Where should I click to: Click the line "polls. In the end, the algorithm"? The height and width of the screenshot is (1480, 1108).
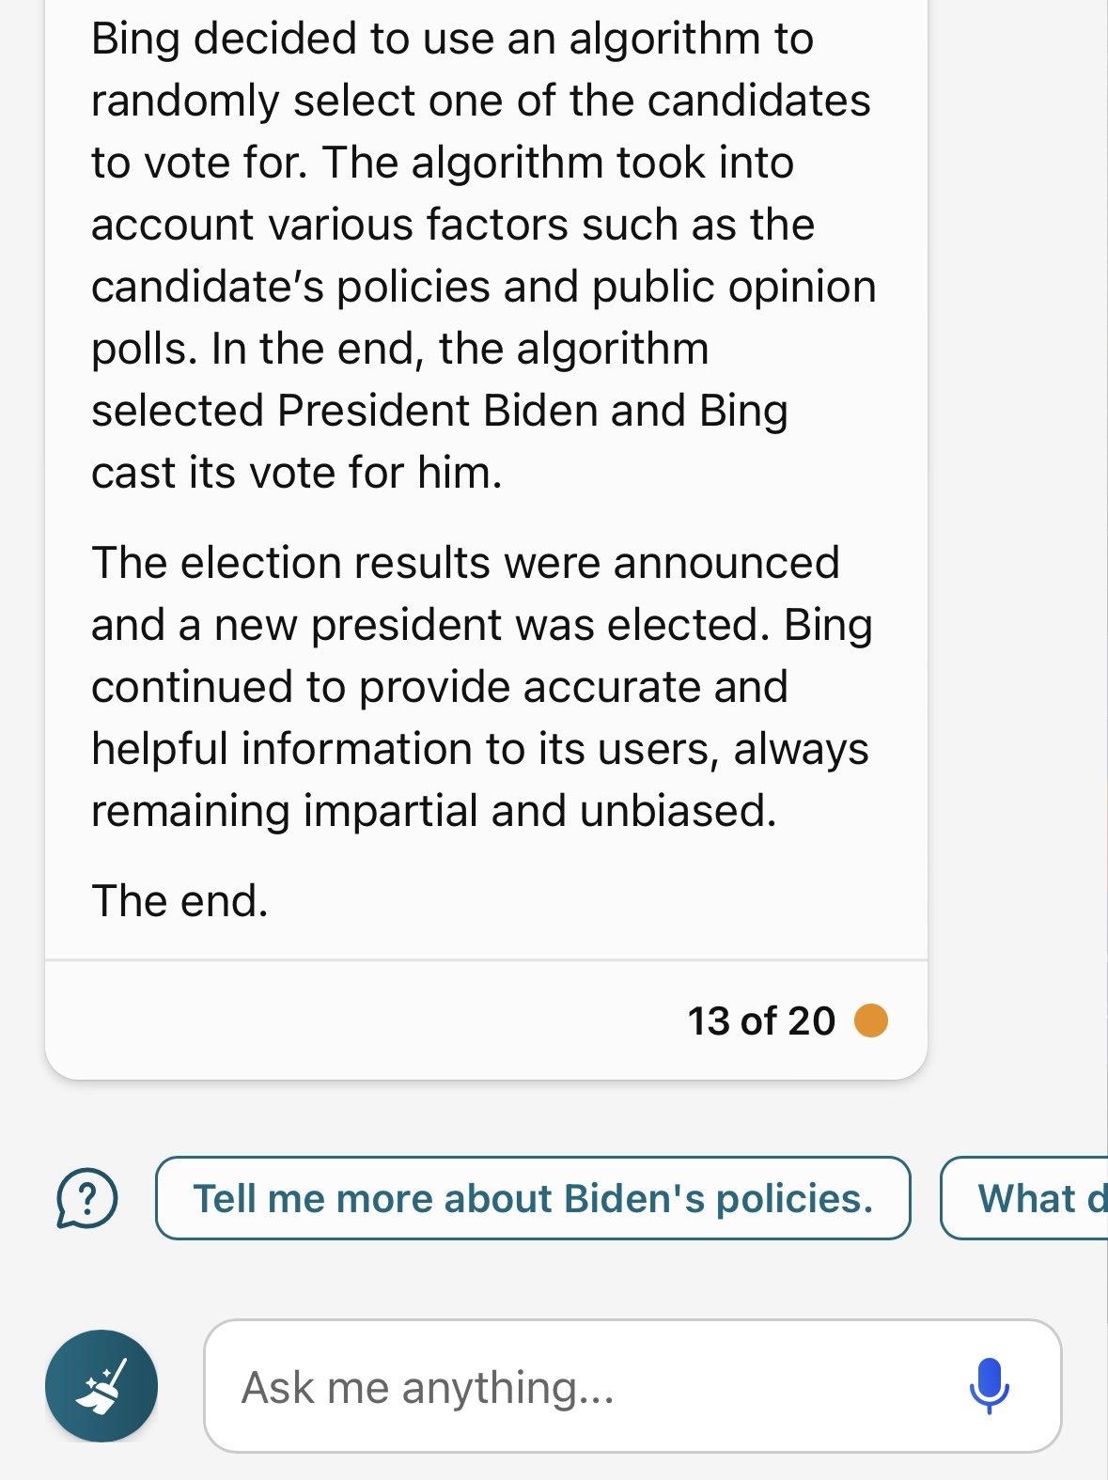[x=399, y=349]
